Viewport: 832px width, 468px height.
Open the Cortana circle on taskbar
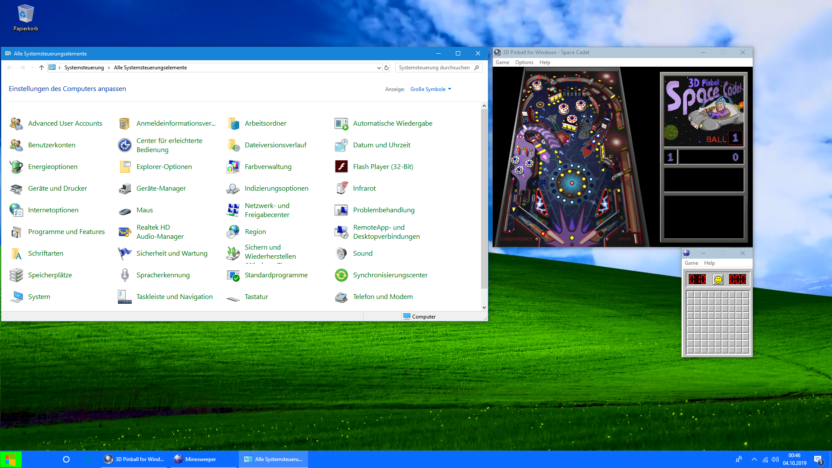coord(66,459)
